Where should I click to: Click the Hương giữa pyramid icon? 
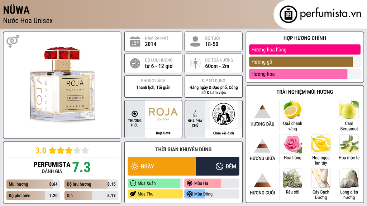[262, 146]
